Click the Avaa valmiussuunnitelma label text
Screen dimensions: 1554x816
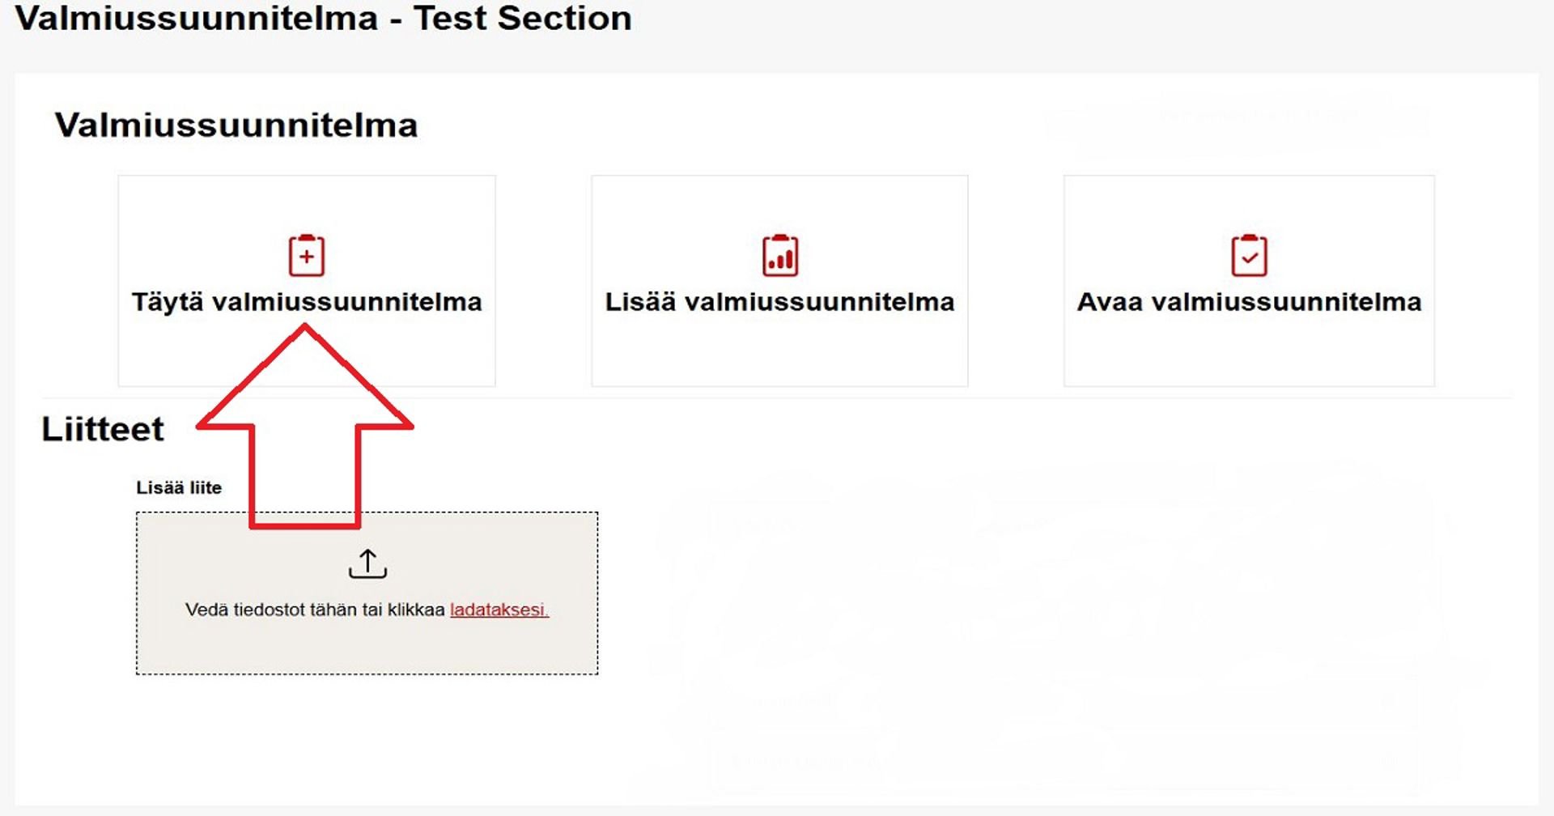coord(1249,303)
